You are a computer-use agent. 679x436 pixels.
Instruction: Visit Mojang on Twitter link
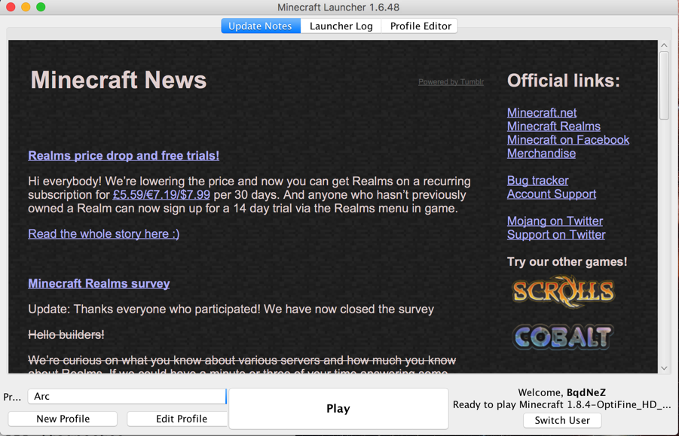(555, 221)
